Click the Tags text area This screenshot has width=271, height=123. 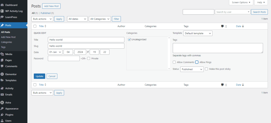pyautogui.click(x=218, y=48)
